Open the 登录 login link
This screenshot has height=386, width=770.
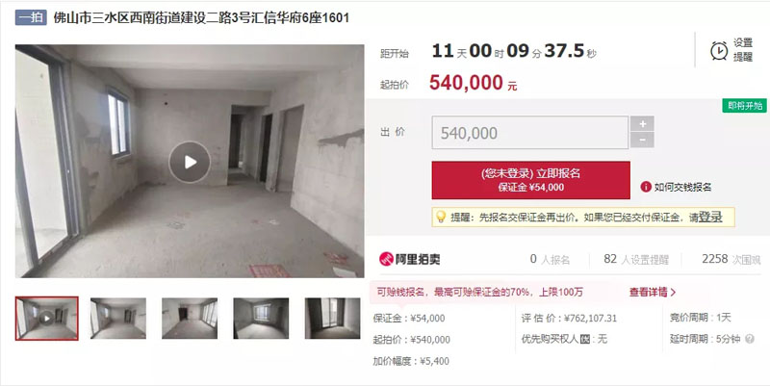click(710, 217)
